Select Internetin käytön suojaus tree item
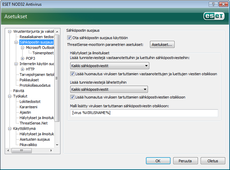The width and height of the screenshot is (230, 170). coord(37,64)
